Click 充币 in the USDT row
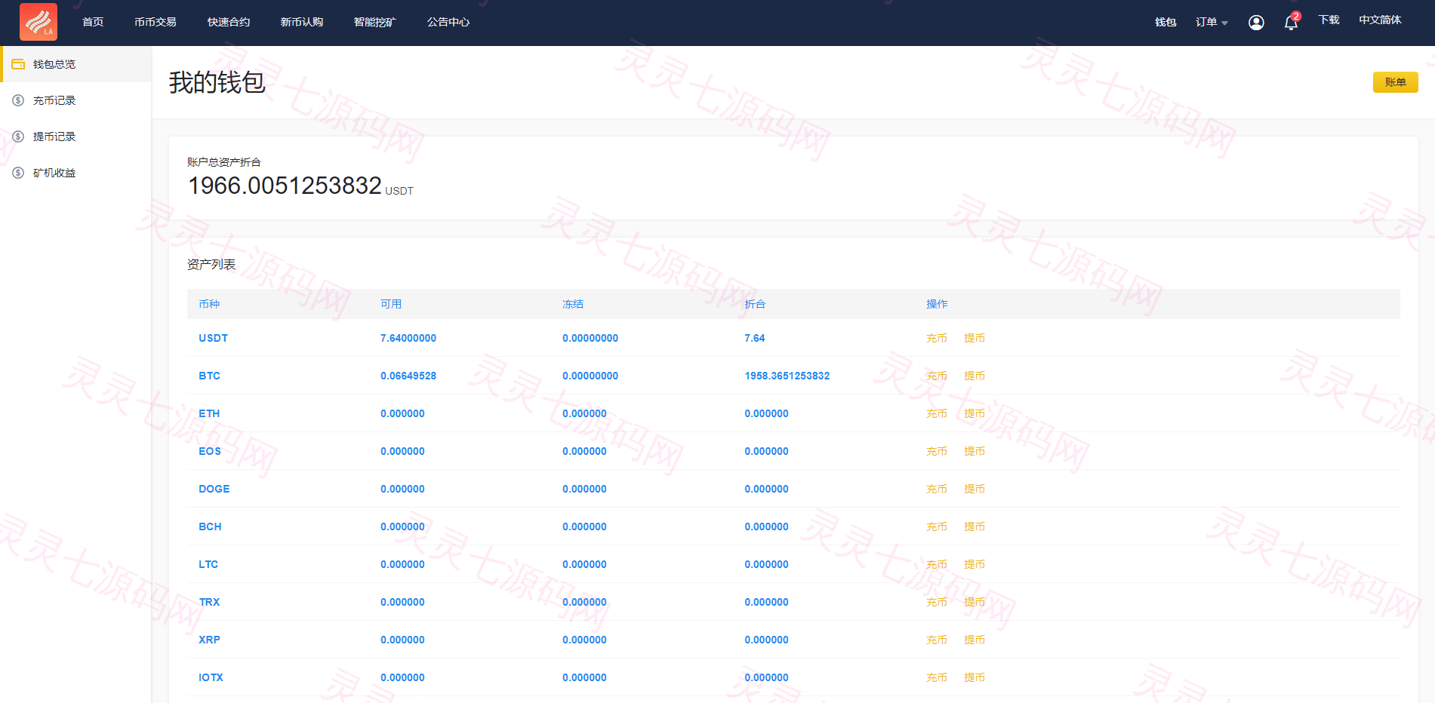Viewport: 1435px width, 703px height. click(x=936, y=338)
